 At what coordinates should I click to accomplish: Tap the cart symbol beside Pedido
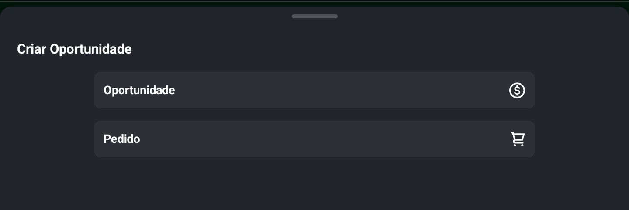click(518, 139)
